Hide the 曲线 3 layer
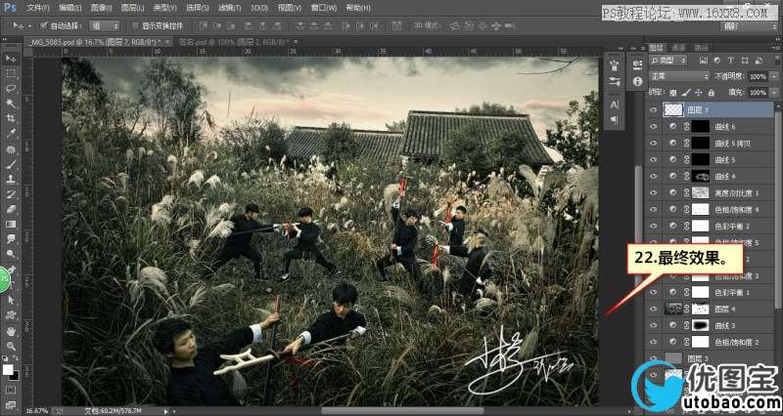The height and width of the screenshot is (416, 783). tap(653, 325)
